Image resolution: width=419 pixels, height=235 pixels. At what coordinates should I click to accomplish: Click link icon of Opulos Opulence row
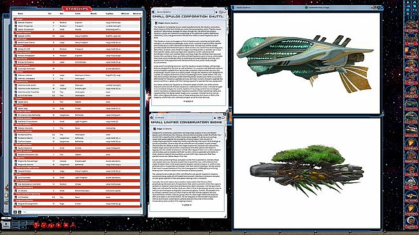(15, 148)
